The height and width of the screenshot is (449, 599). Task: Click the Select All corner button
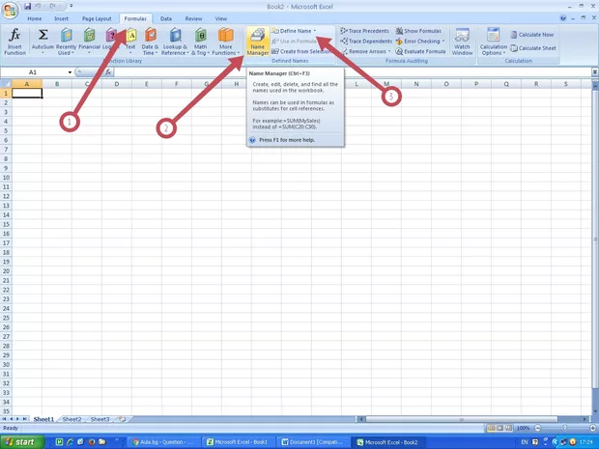pos(6,84)
